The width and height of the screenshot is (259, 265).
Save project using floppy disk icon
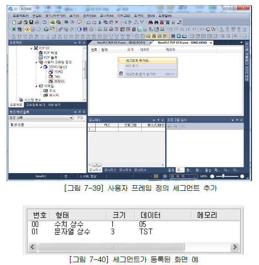pos(31,22)
